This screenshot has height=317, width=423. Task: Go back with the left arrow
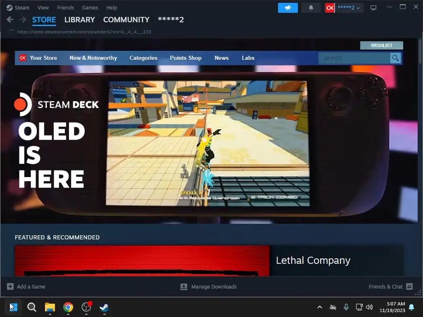coord(10,19)
